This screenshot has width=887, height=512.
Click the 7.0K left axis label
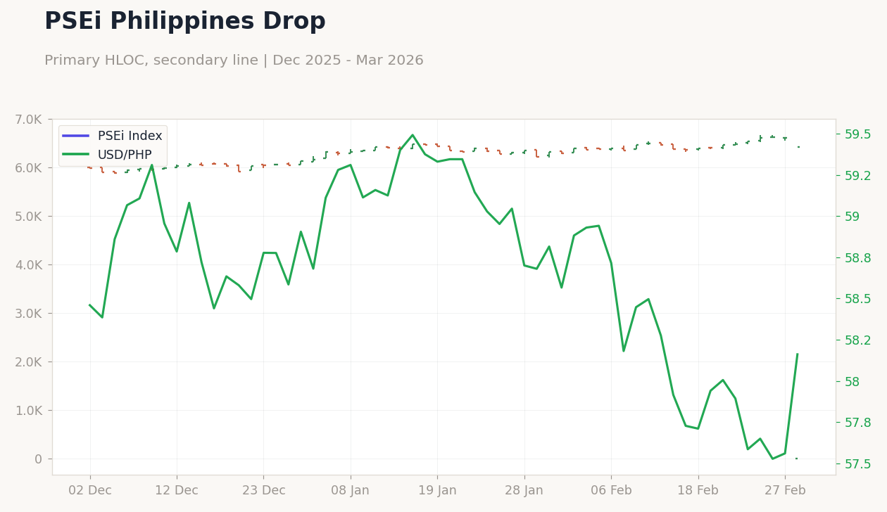[x=29, y=120]
